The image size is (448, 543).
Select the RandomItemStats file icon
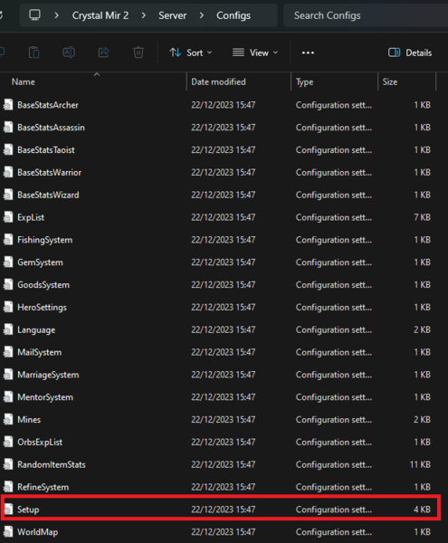8,465
